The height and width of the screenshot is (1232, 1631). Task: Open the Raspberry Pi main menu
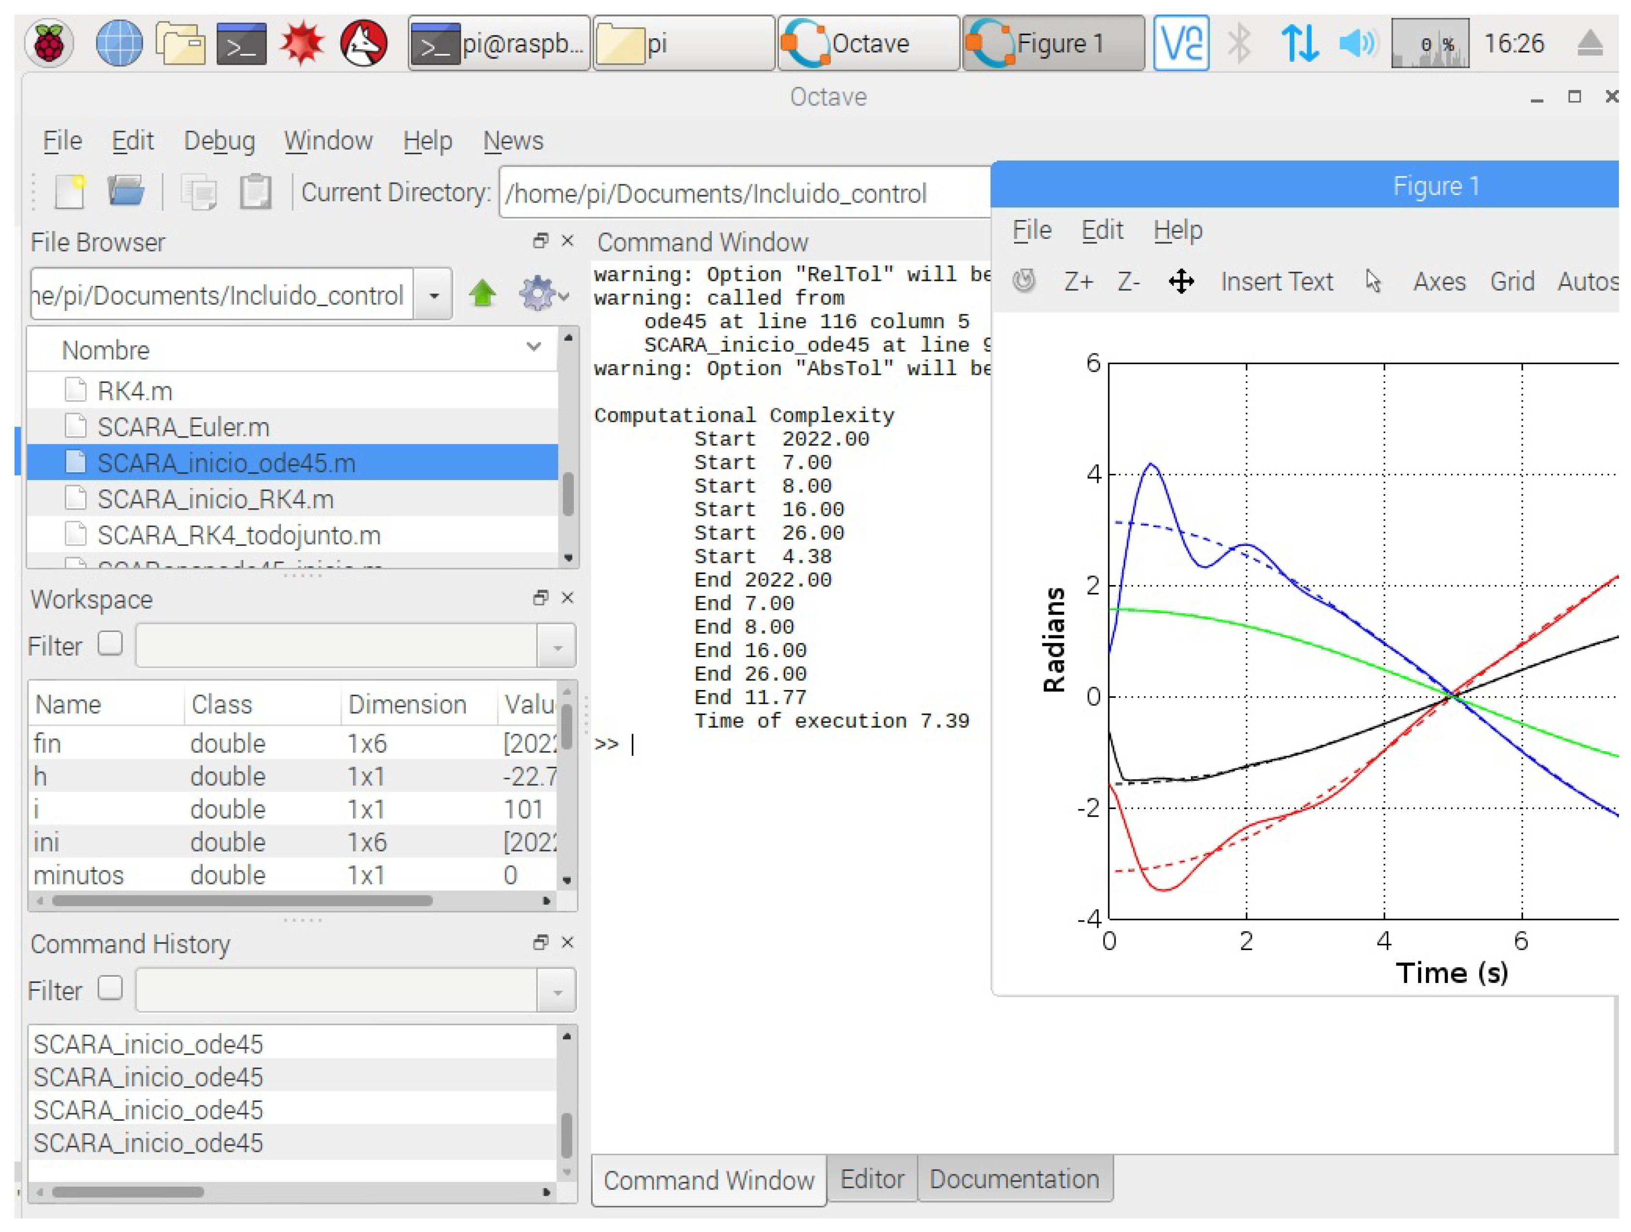tap(49, 44)
